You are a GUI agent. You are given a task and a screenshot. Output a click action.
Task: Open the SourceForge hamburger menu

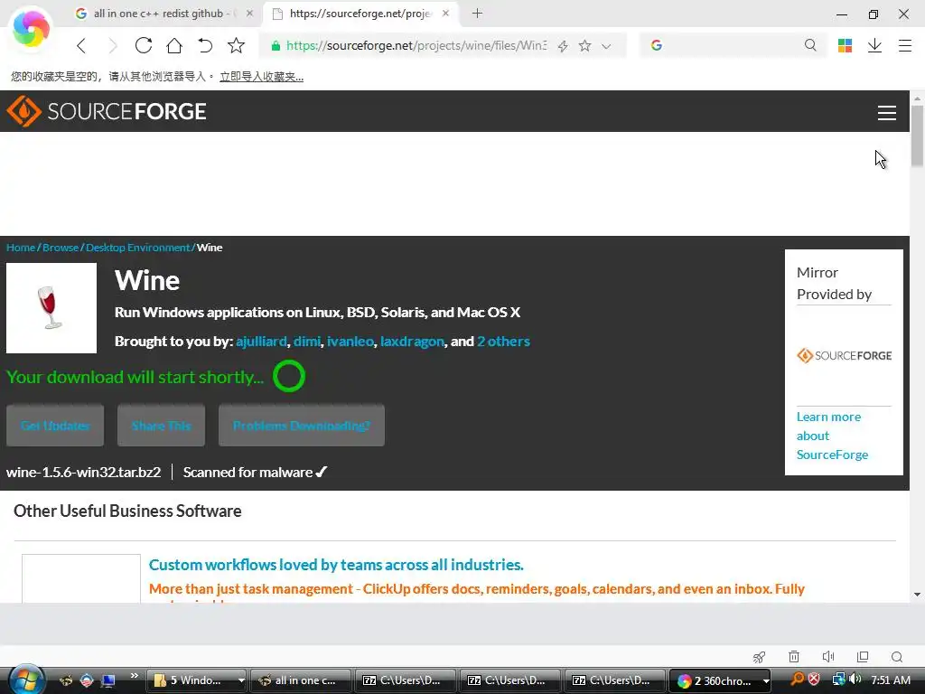[x=887, y=113]
